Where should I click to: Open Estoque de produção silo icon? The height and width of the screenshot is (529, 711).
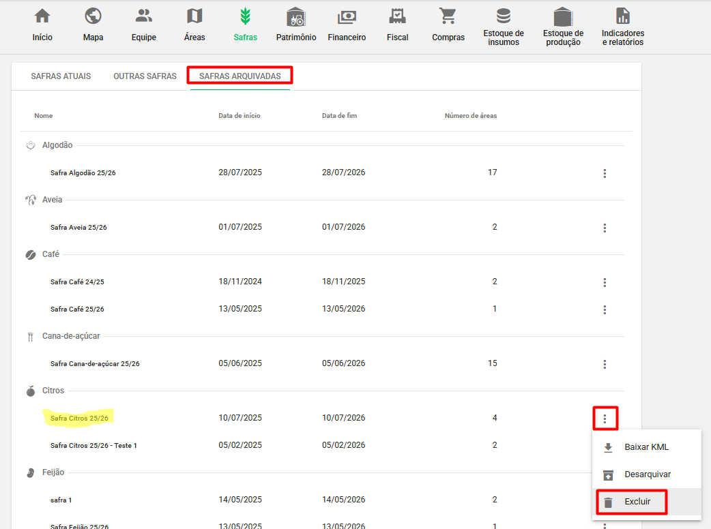563,16
